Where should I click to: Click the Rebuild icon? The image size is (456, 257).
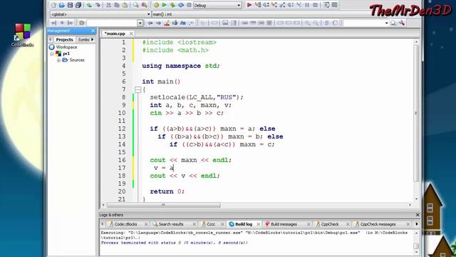[x=181, y=5]
